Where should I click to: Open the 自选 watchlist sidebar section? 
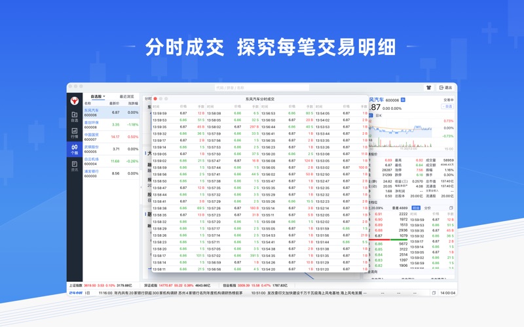click(74, 117)
